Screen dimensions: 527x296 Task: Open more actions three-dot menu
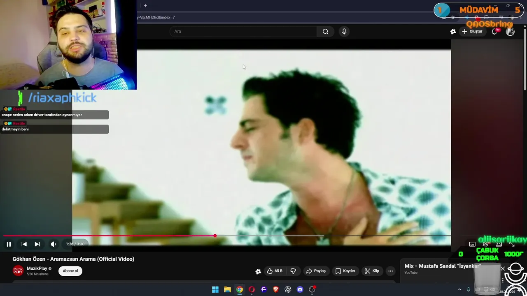pos(390,271)
